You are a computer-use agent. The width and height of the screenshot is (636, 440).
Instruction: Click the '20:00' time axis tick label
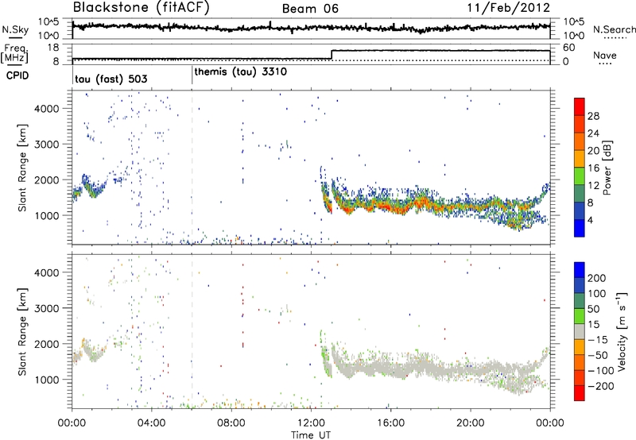tap(471, 423)
